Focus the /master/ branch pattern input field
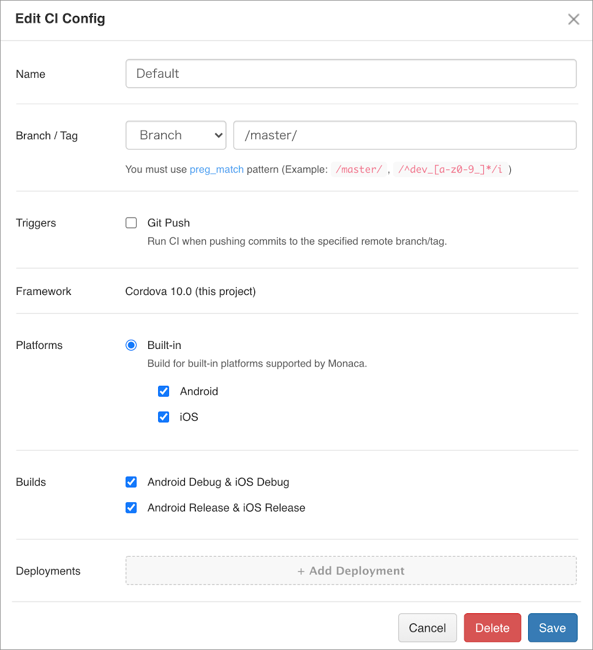 tap(404, 135)
